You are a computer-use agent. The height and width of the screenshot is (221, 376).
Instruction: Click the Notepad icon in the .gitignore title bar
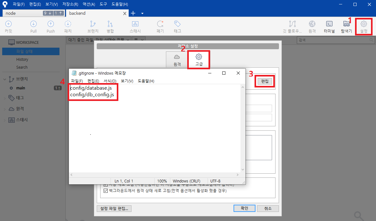(x=74, y=73)
